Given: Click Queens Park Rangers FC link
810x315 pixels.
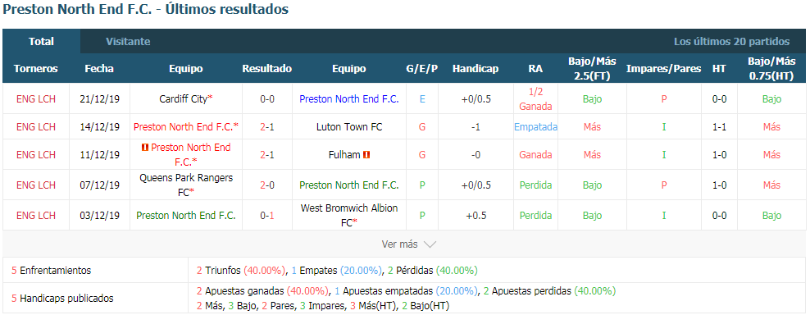Looking at the screenshot, I should click(186, 185).
